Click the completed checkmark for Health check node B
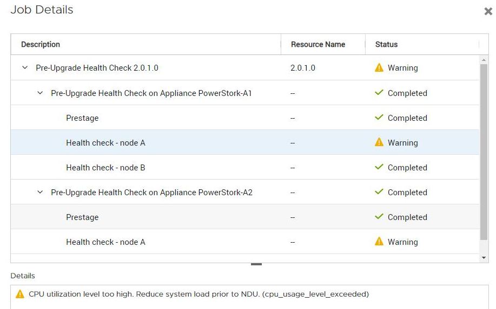The width and height of the screenshot is (496, 309). pyautogui.click(x=379, y=167)
